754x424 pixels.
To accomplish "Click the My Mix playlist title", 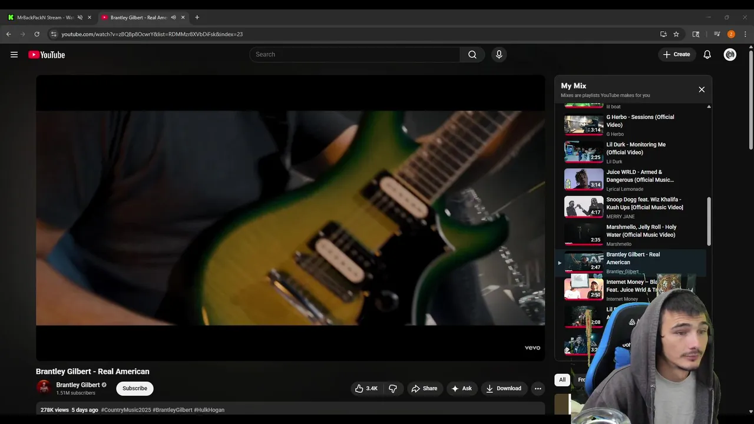I will point(573,86).
